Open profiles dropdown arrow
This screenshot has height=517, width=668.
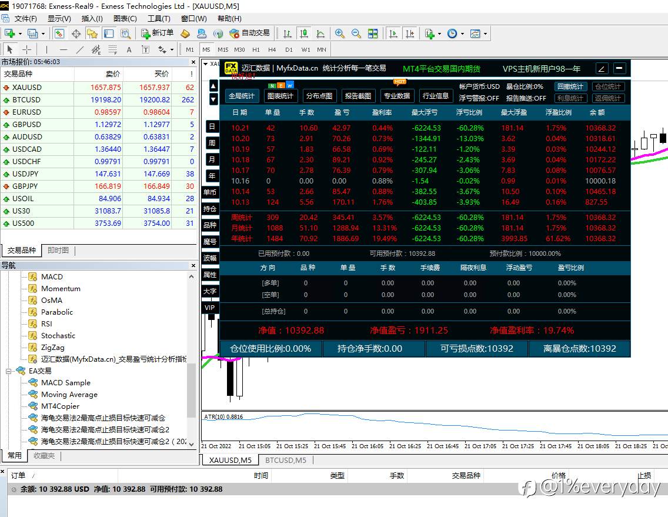click(x=43, y=34)
